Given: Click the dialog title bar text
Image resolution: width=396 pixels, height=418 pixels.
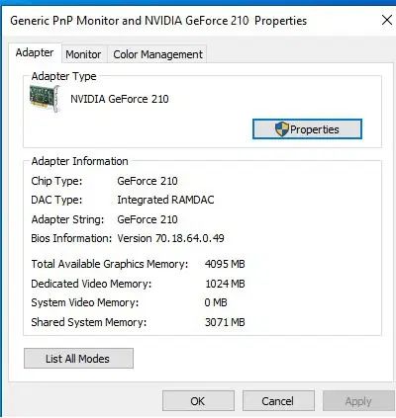Looking at the screenshot, I should [x=158, y=21].
